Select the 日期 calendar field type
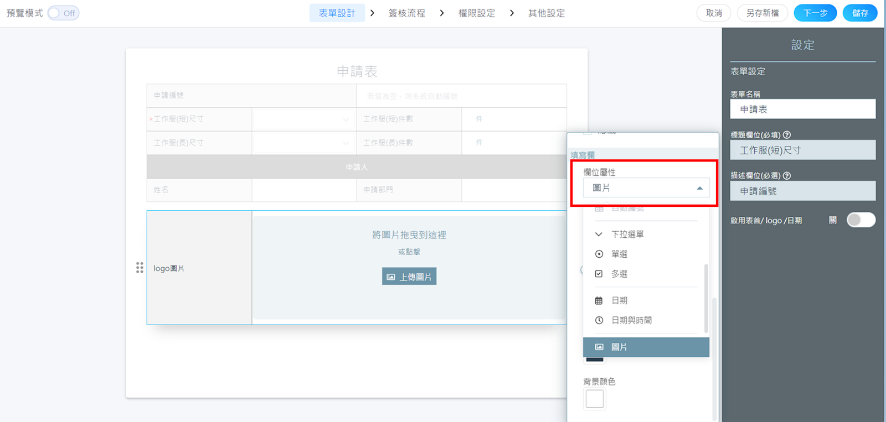The image size is (886, 422). pyautogui.click(x=619, y=300)
